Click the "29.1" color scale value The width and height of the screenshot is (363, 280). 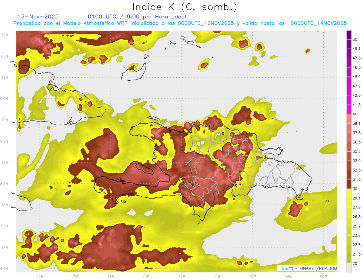click(356, 198)
